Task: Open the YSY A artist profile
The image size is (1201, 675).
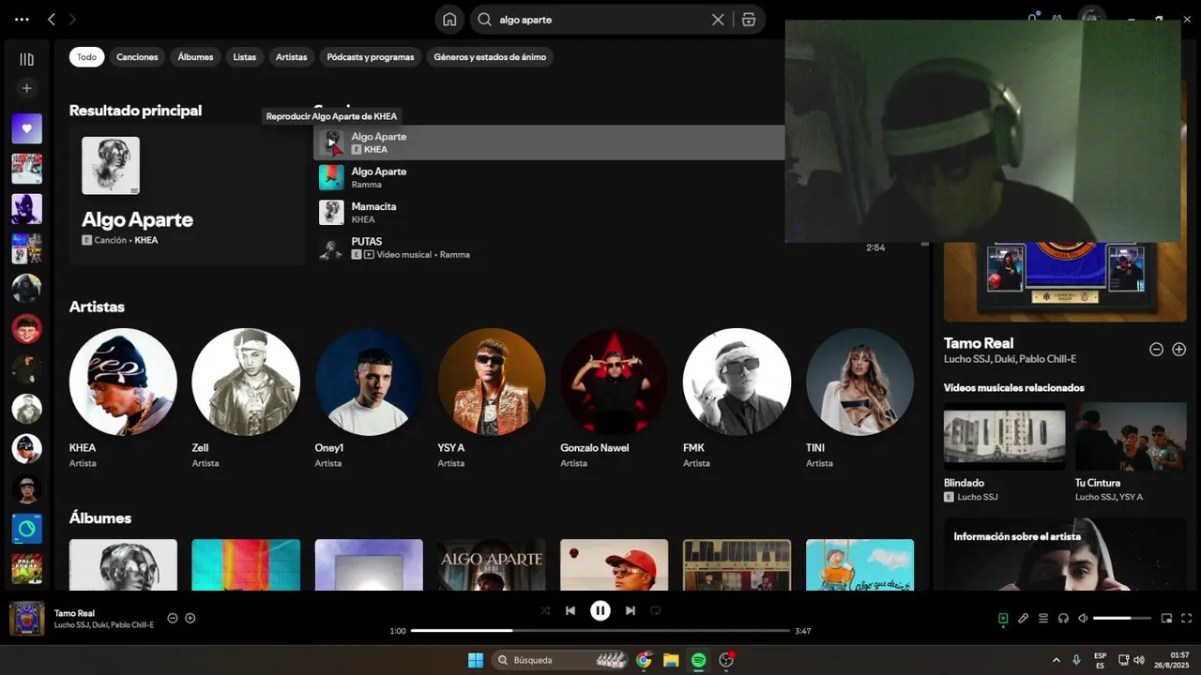Action: 492,382
